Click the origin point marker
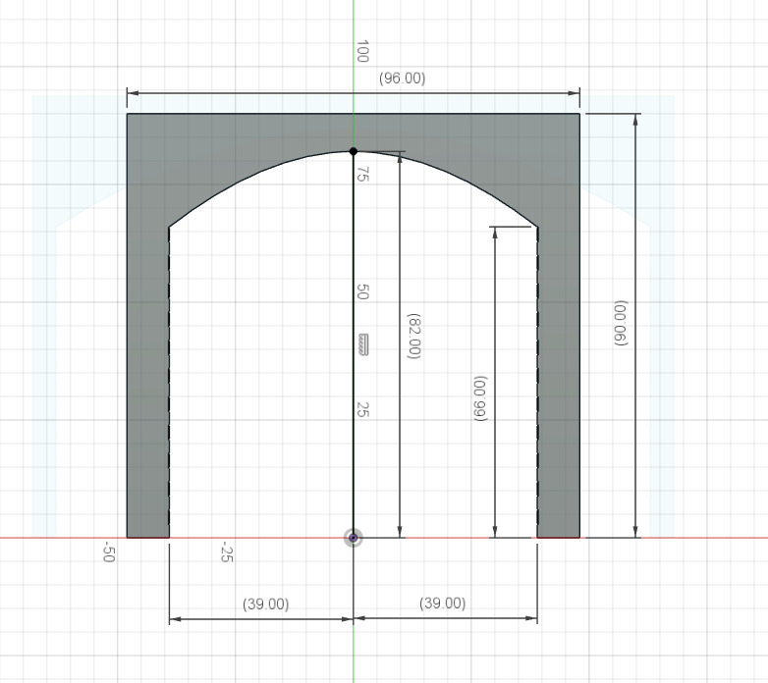The height and width of the screenshot is (683, 768). [x=354, y=538]
